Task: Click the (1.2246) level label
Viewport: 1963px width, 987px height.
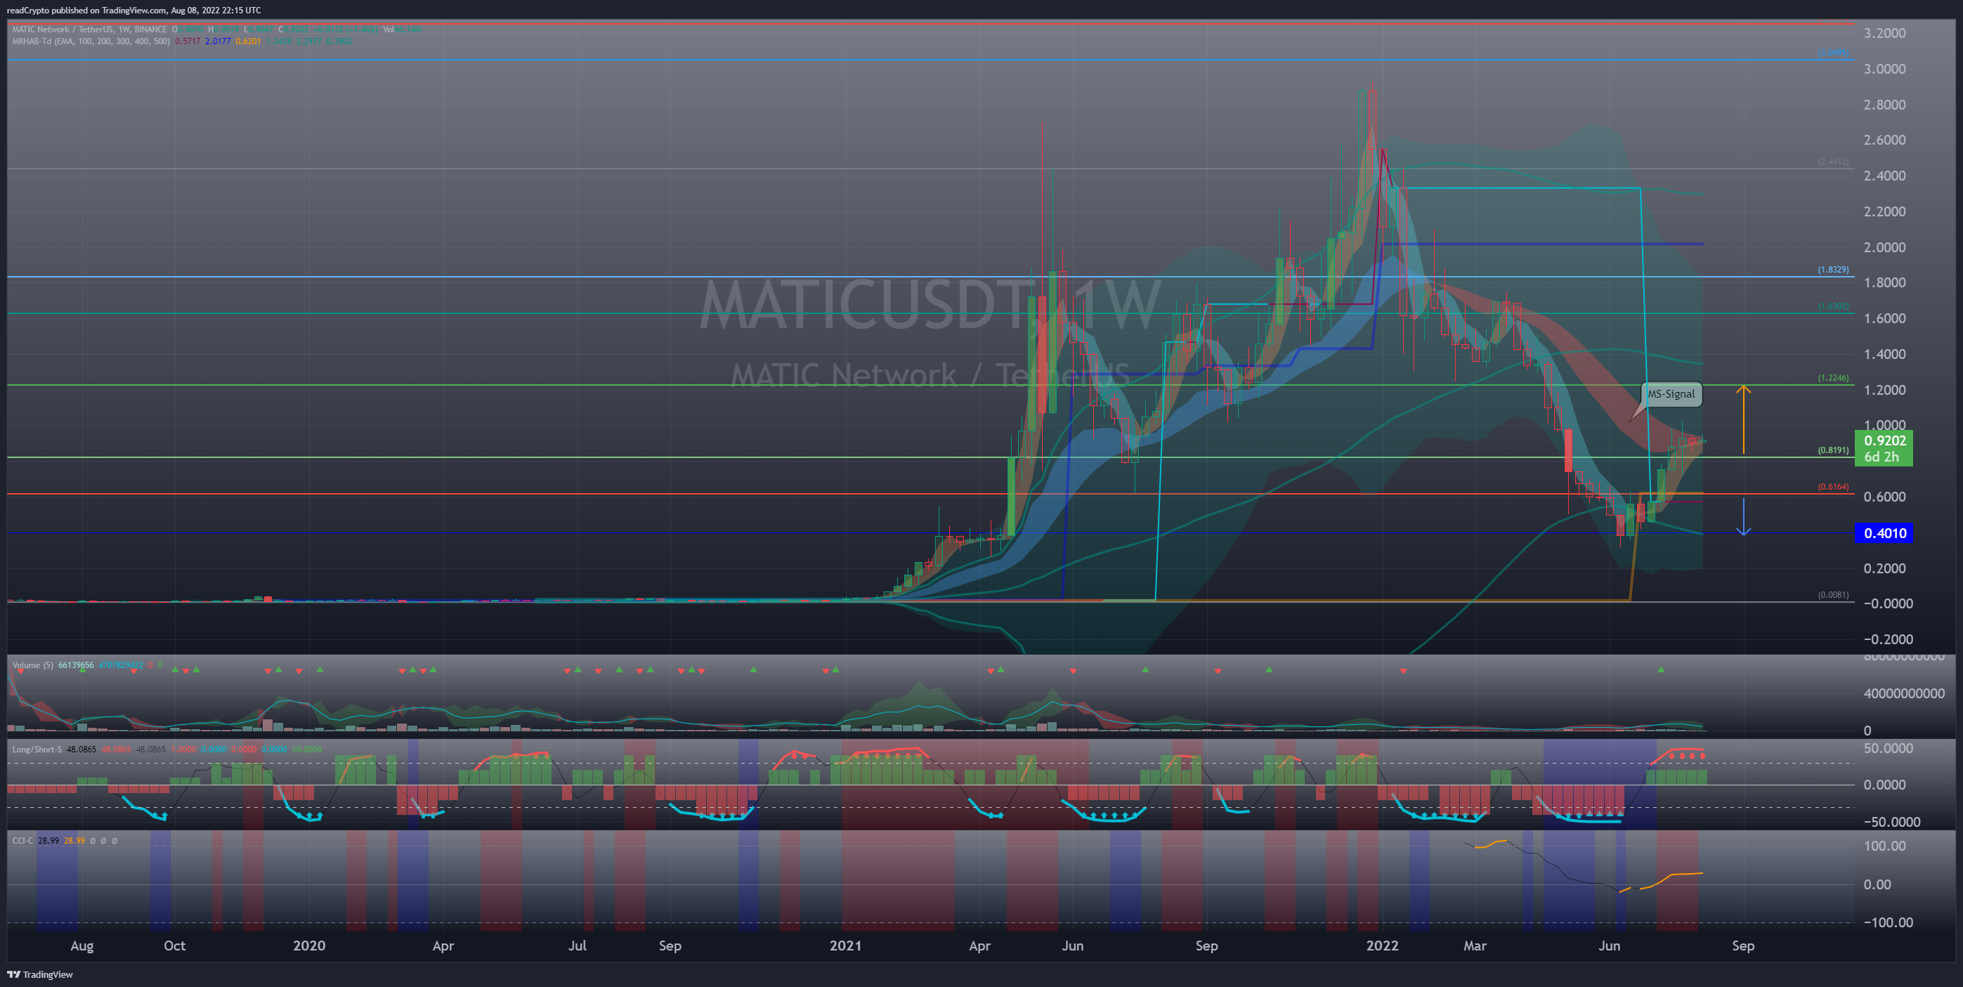Action: point(1833,378)
